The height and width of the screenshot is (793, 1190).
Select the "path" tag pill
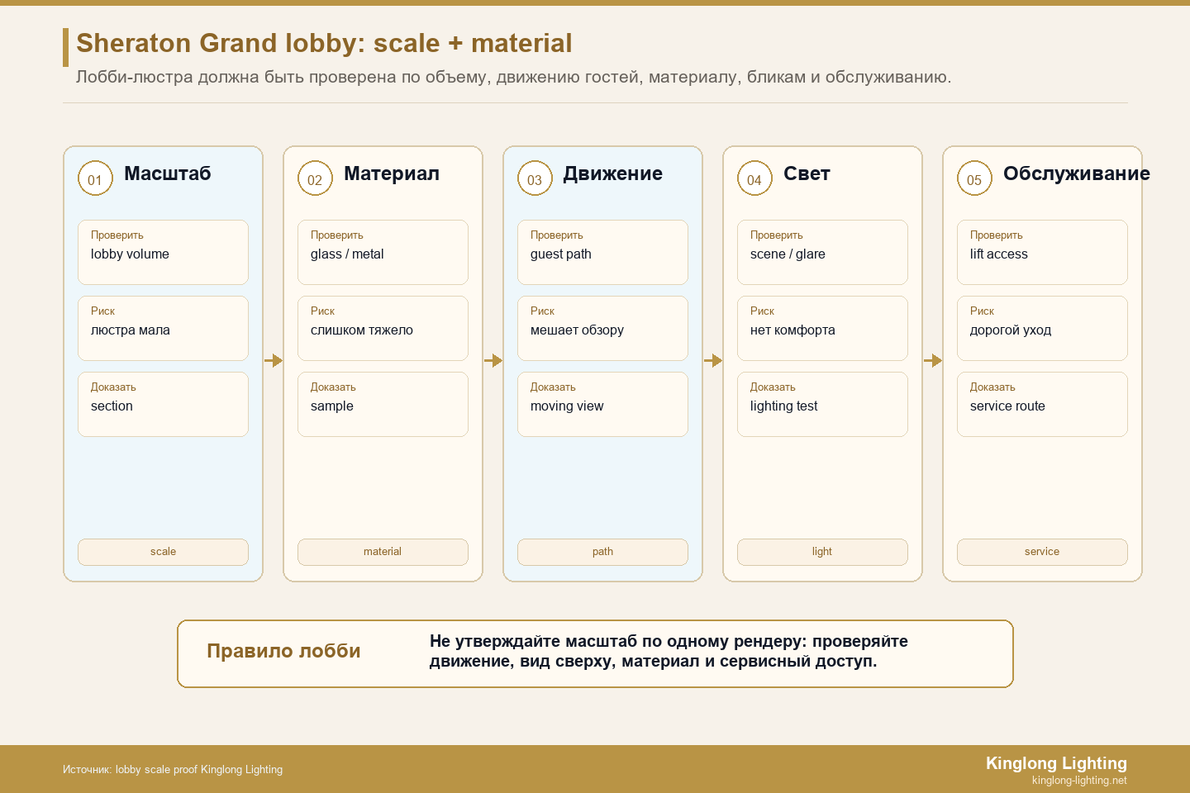point(602,552)
